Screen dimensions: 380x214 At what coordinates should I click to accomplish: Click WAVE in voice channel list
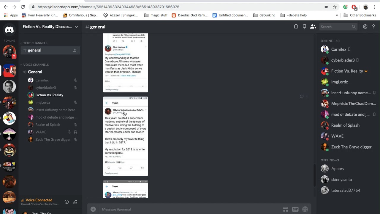53,132
